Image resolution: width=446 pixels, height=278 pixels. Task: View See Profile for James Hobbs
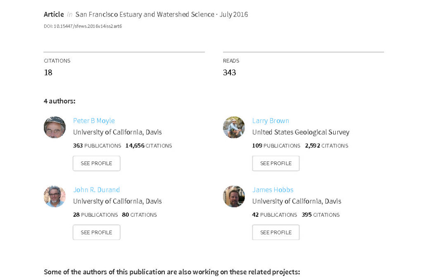[275, 232]
